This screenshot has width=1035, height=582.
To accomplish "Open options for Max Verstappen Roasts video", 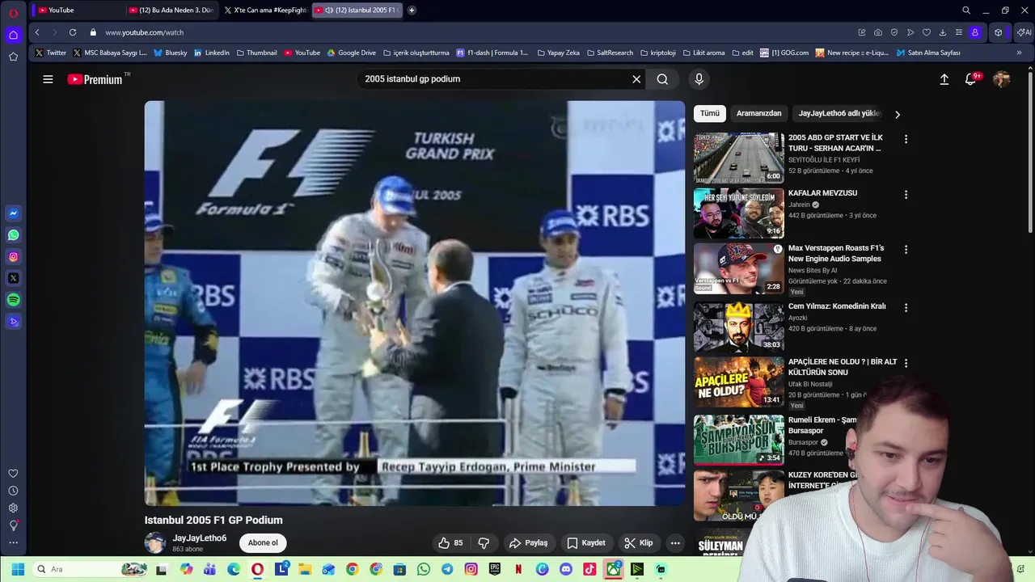I will tap(906, 250).
